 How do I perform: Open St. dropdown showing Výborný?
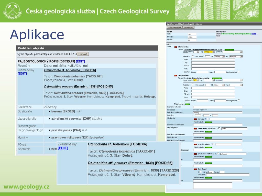(x=219, y=56)
